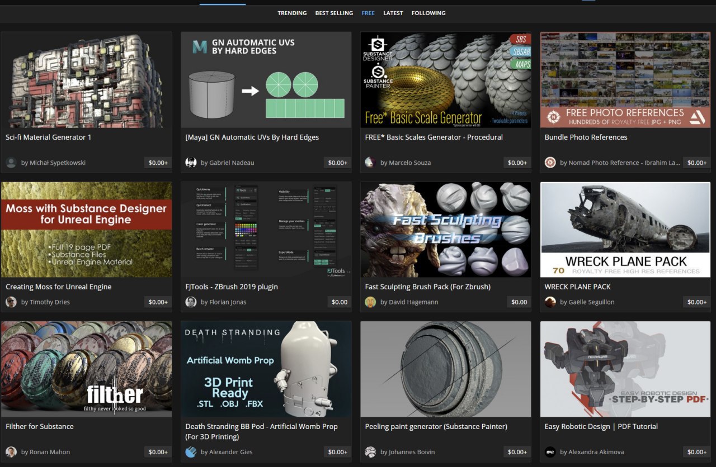The height and width of the screenshot is (467, 716).
Task: Visit author Timothy Dries' name link
Action: [49, 302]
